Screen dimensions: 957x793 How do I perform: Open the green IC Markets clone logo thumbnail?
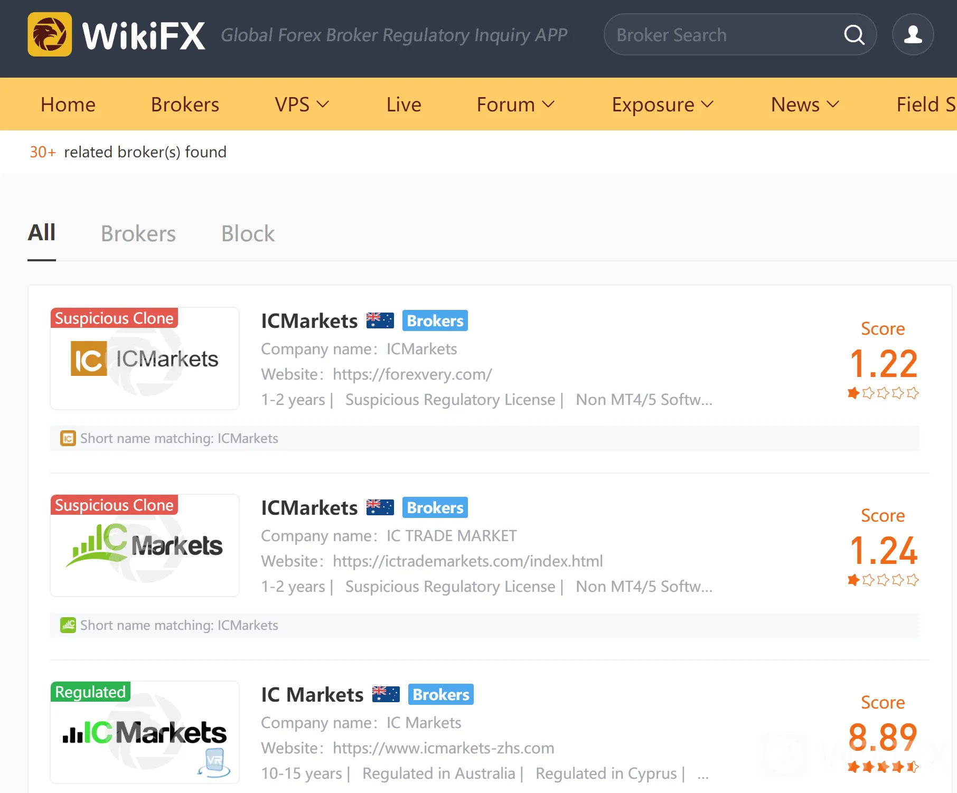(145, 545)
